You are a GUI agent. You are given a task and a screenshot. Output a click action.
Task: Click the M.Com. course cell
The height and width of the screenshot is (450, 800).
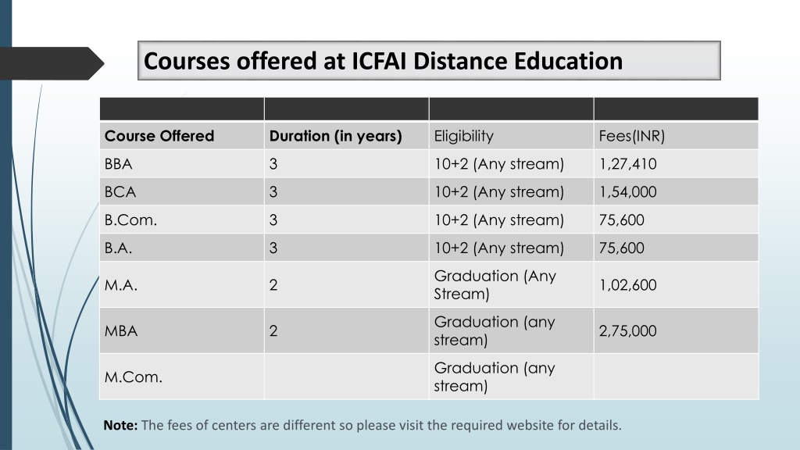point(182,377)
